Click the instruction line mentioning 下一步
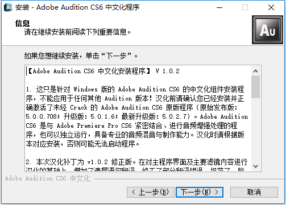The width and height of the screenshot is (286, 205). [x=81, y=56]
